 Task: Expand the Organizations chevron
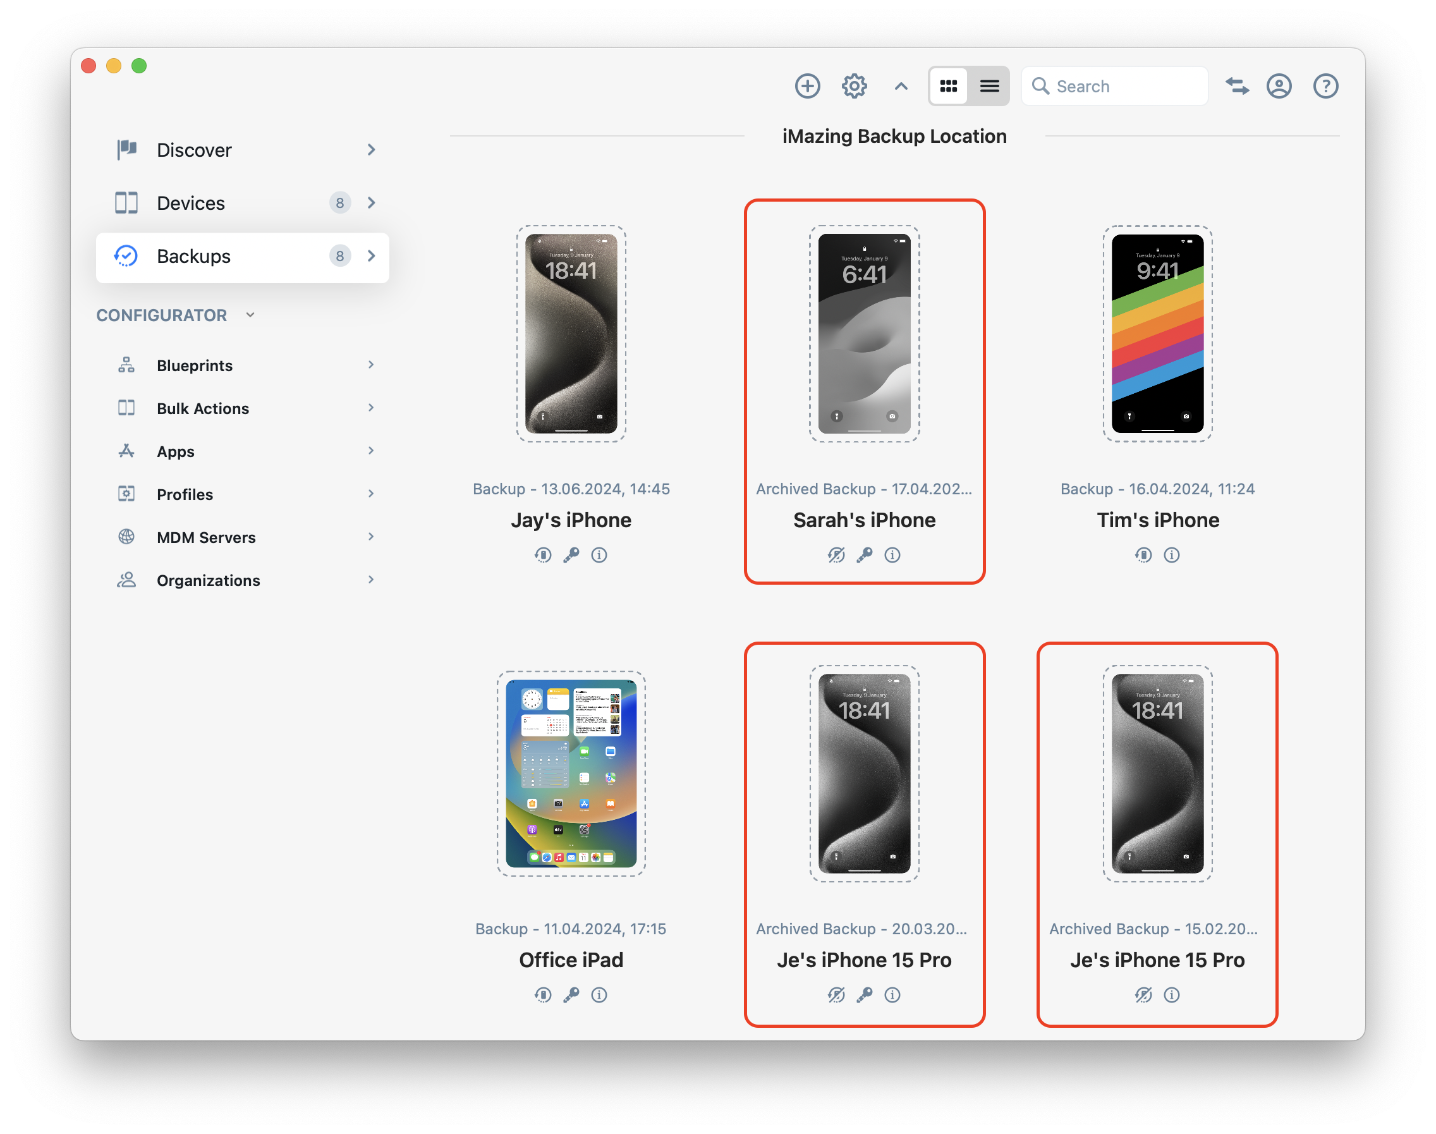click(371, 580)
